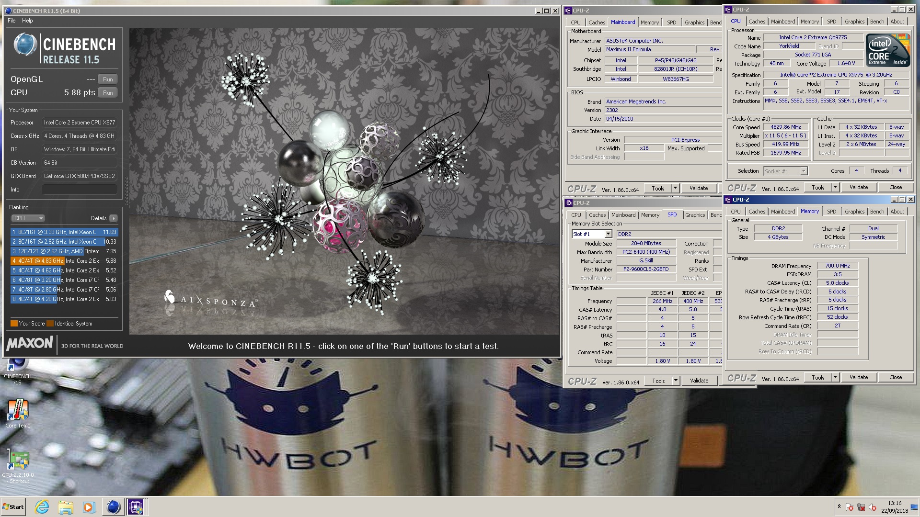Click Close button in CPU-Z Memory window
This screenshot has height=517, width=920.
(895, 378)
